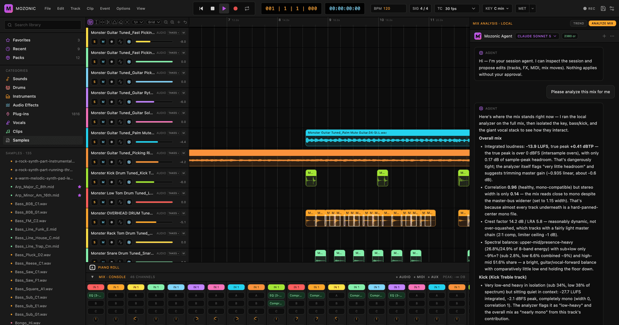
Task: Open the Track menu
Action: (x=75, y=8)
